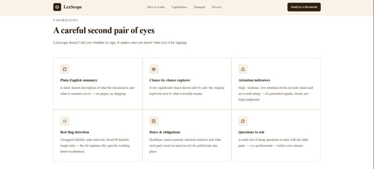This screenshot has height=169, width=374.
Task: Click the Analyze a document button
Action: click(x=304, y=7)
